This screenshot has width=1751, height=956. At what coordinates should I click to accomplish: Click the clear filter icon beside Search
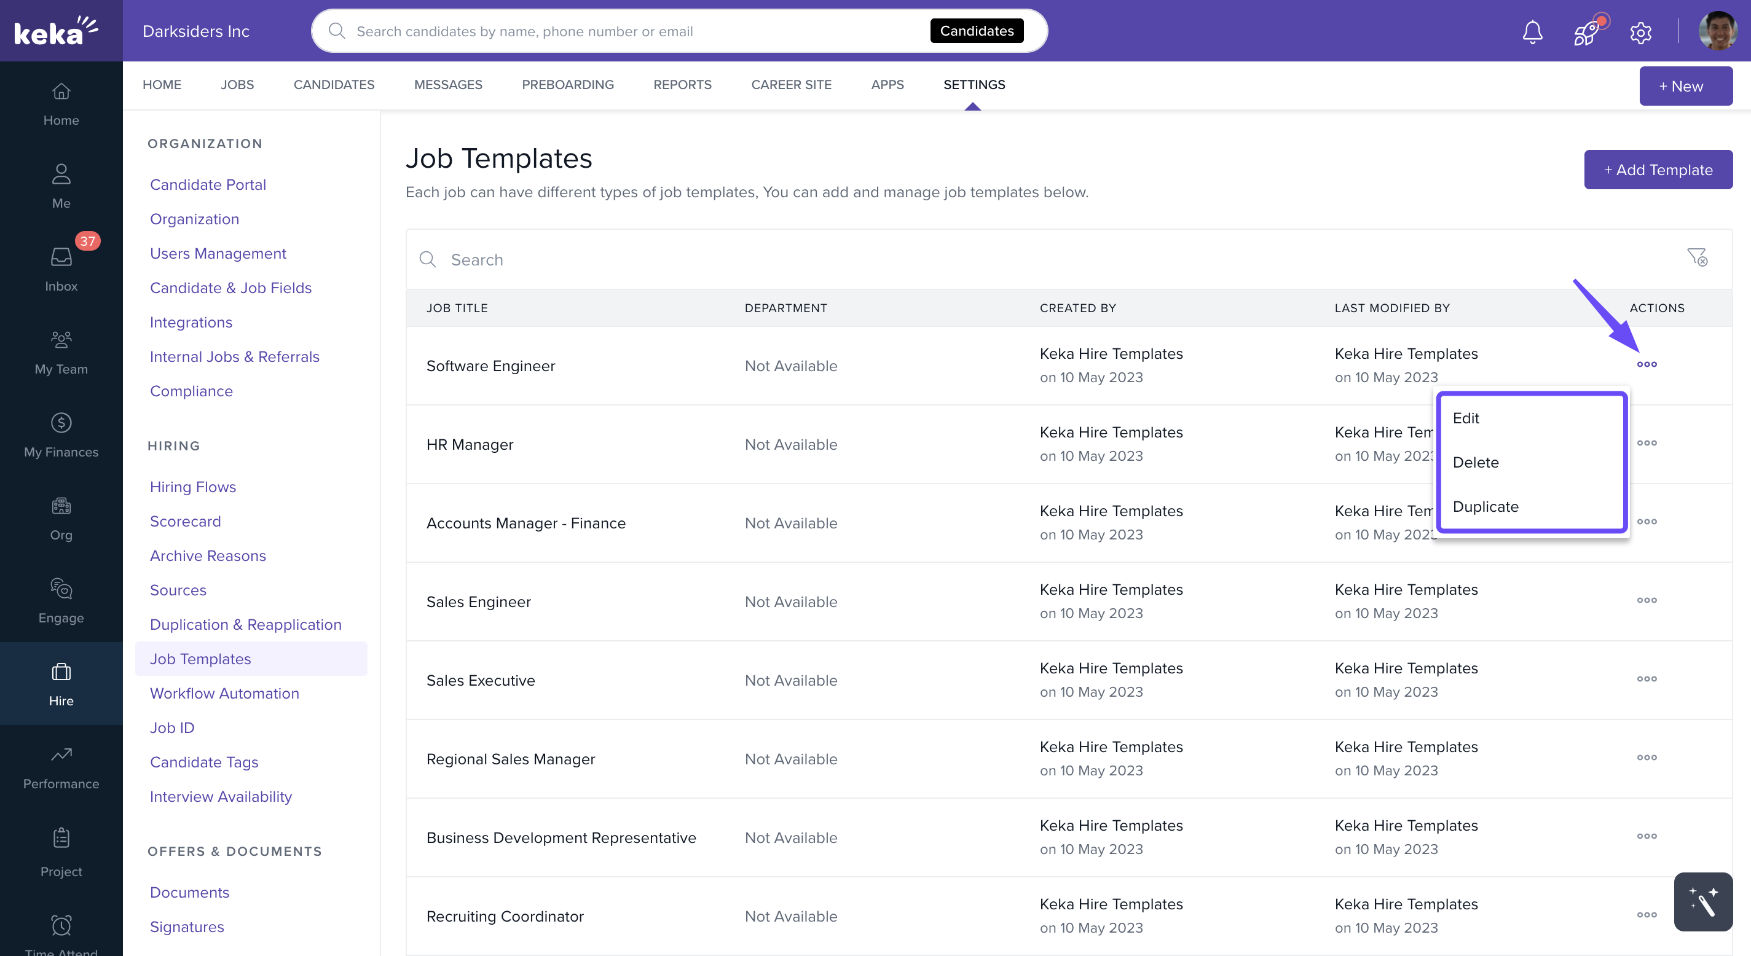click(x=1697, y=257)
